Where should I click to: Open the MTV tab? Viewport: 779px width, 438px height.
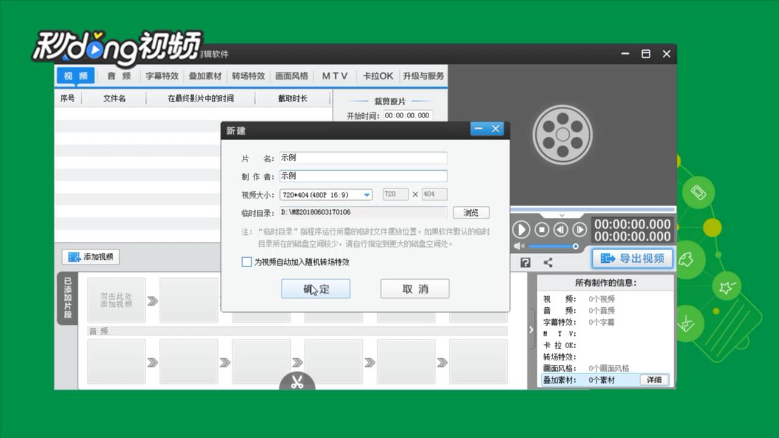click(x=335, y=76)
